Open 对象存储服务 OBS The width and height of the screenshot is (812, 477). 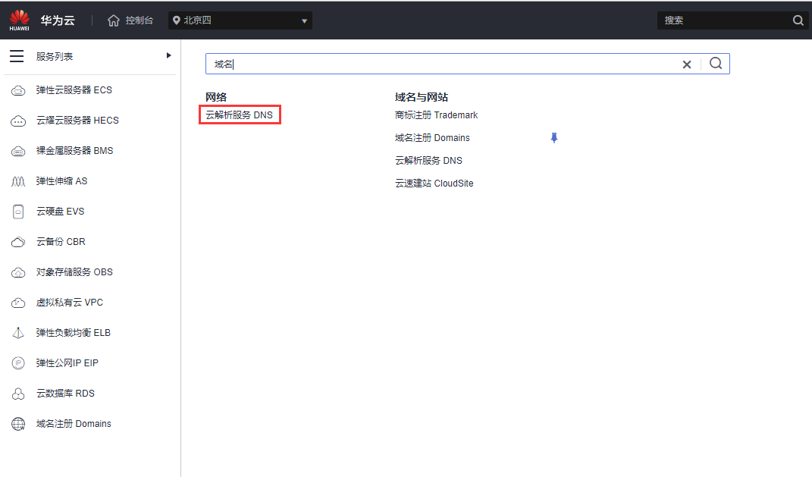[74, 272]
